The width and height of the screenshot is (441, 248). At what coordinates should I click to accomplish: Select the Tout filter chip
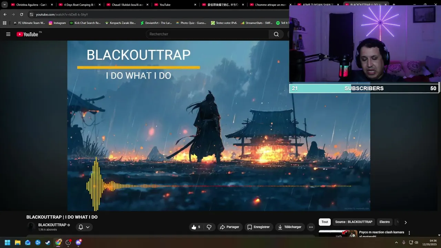[x=325, y=222]
